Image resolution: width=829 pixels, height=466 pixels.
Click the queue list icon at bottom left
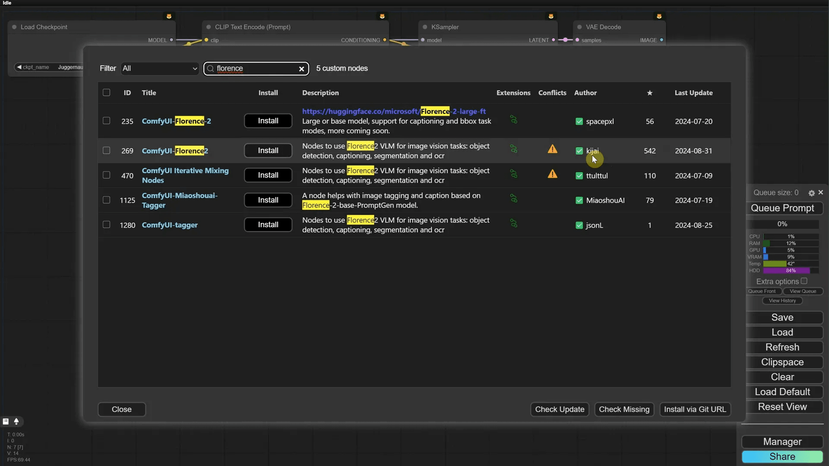(6, 422)
